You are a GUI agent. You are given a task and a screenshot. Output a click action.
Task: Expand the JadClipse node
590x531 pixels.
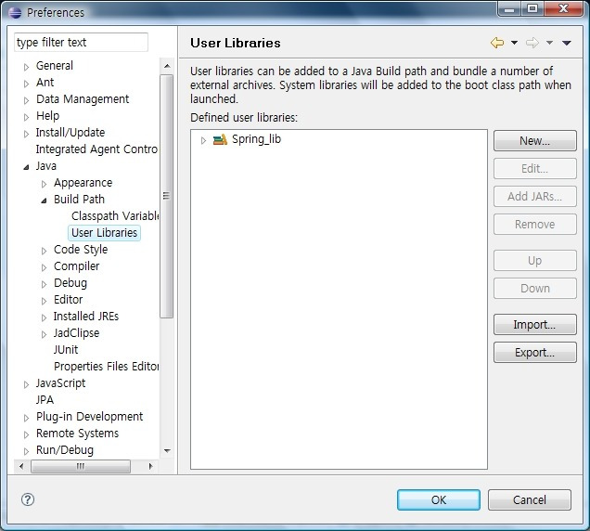pyautogui.click(x=44, y=334)
